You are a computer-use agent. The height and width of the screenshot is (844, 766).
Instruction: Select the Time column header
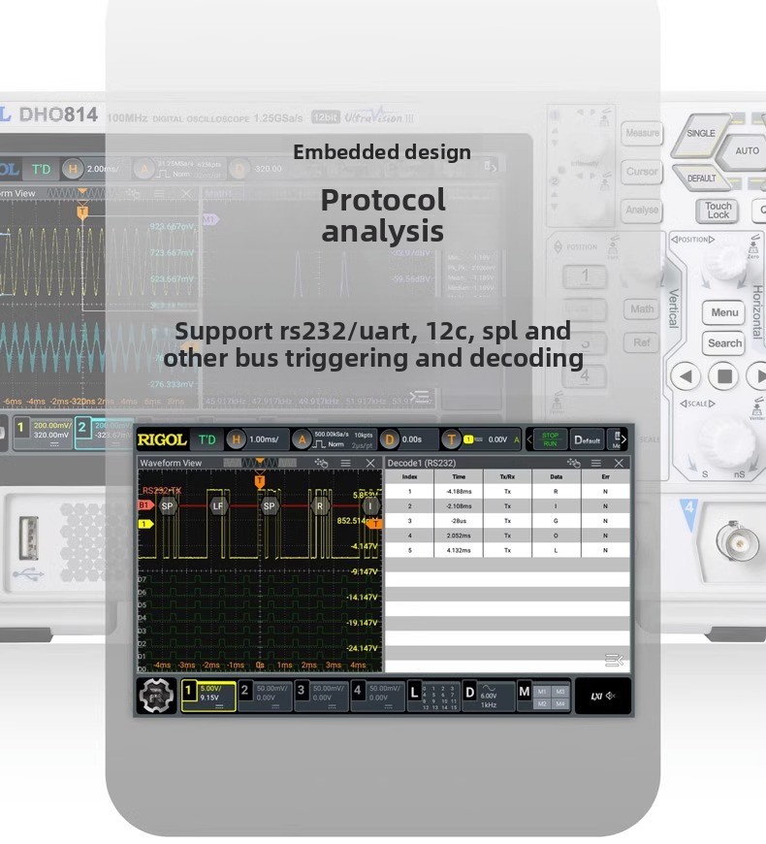459,477
